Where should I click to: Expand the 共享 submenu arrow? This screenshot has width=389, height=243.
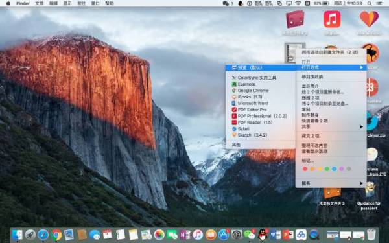[x=362, y=127]
